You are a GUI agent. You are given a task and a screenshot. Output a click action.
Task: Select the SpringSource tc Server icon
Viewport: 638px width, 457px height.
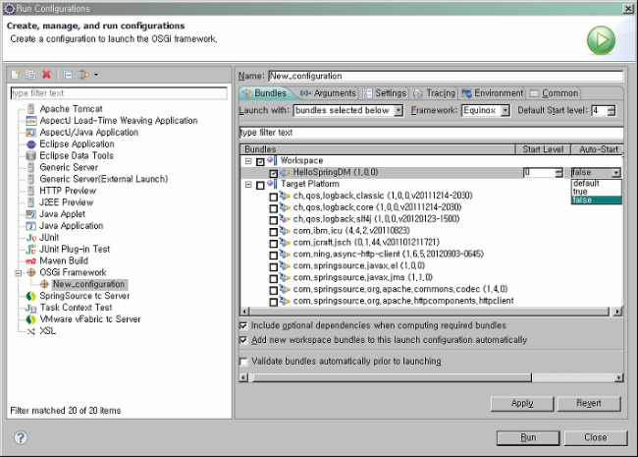(31, 296)
